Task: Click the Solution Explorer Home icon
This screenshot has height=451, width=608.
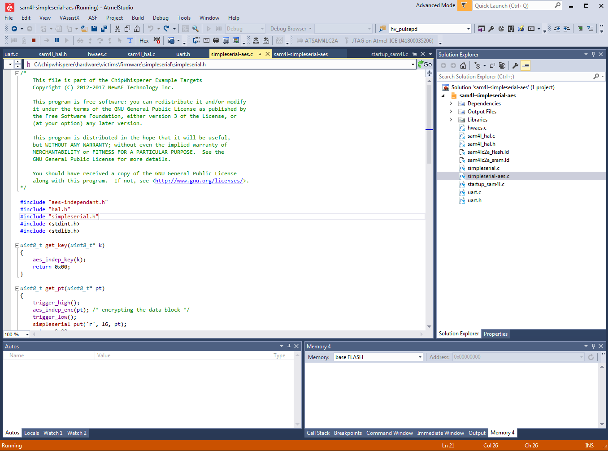Action: [x=463, y=65]
